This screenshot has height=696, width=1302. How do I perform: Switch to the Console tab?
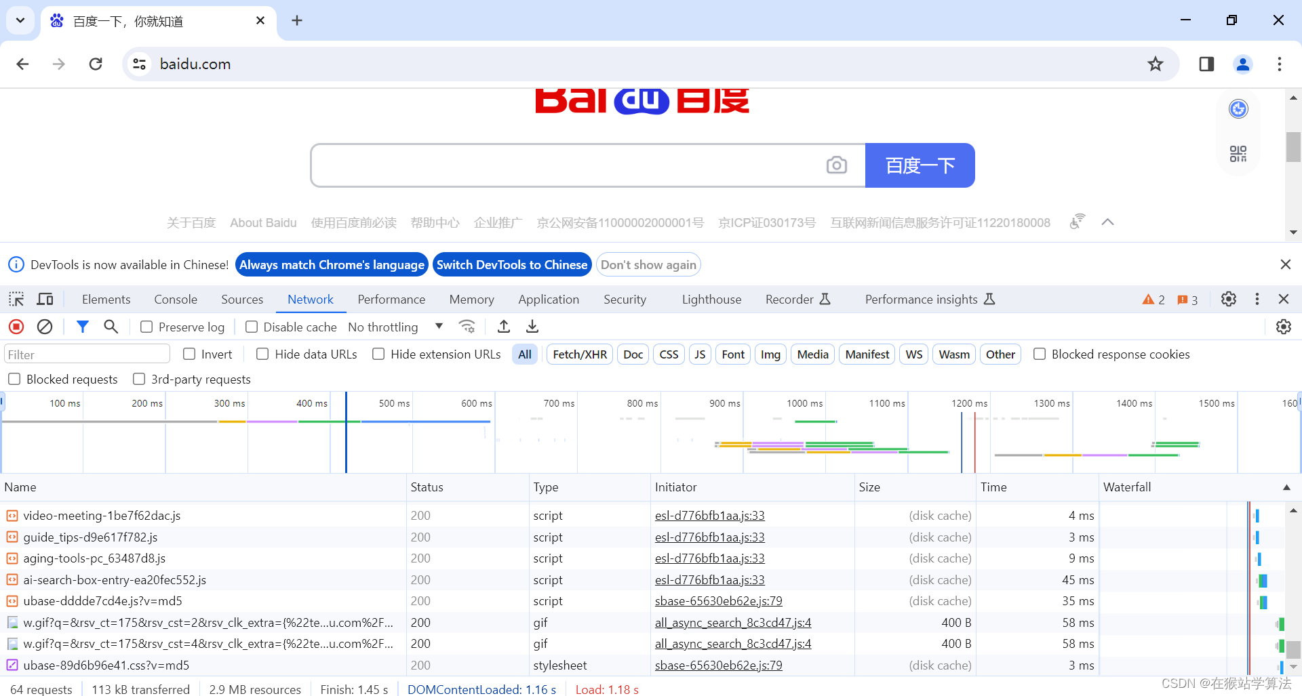(176, 300)
